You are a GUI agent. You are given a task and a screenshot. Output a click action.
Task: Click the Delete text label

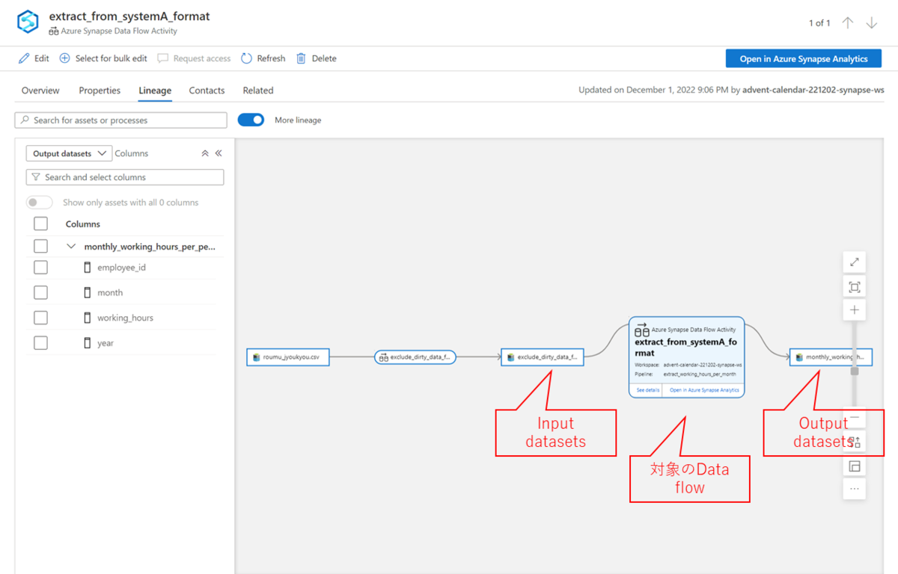[x=324, y=58]
